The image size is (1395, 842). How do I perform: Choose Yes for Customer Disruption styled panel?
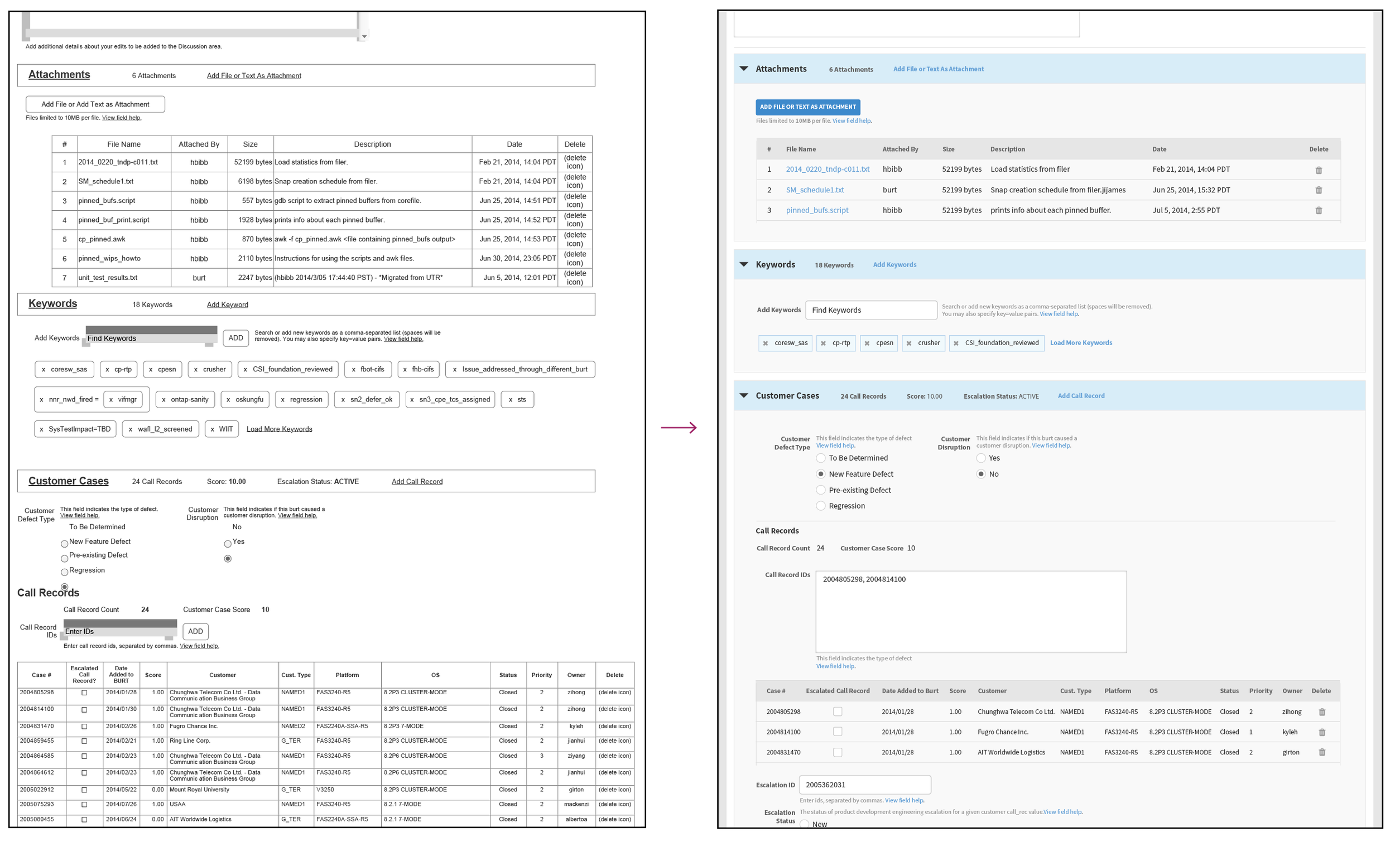(x=980, y=458)
